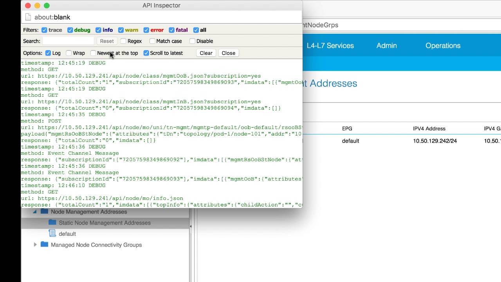501x282 pixels.
Task: Click the mgmtOoB.json url log line
Action: click(141, 76)
